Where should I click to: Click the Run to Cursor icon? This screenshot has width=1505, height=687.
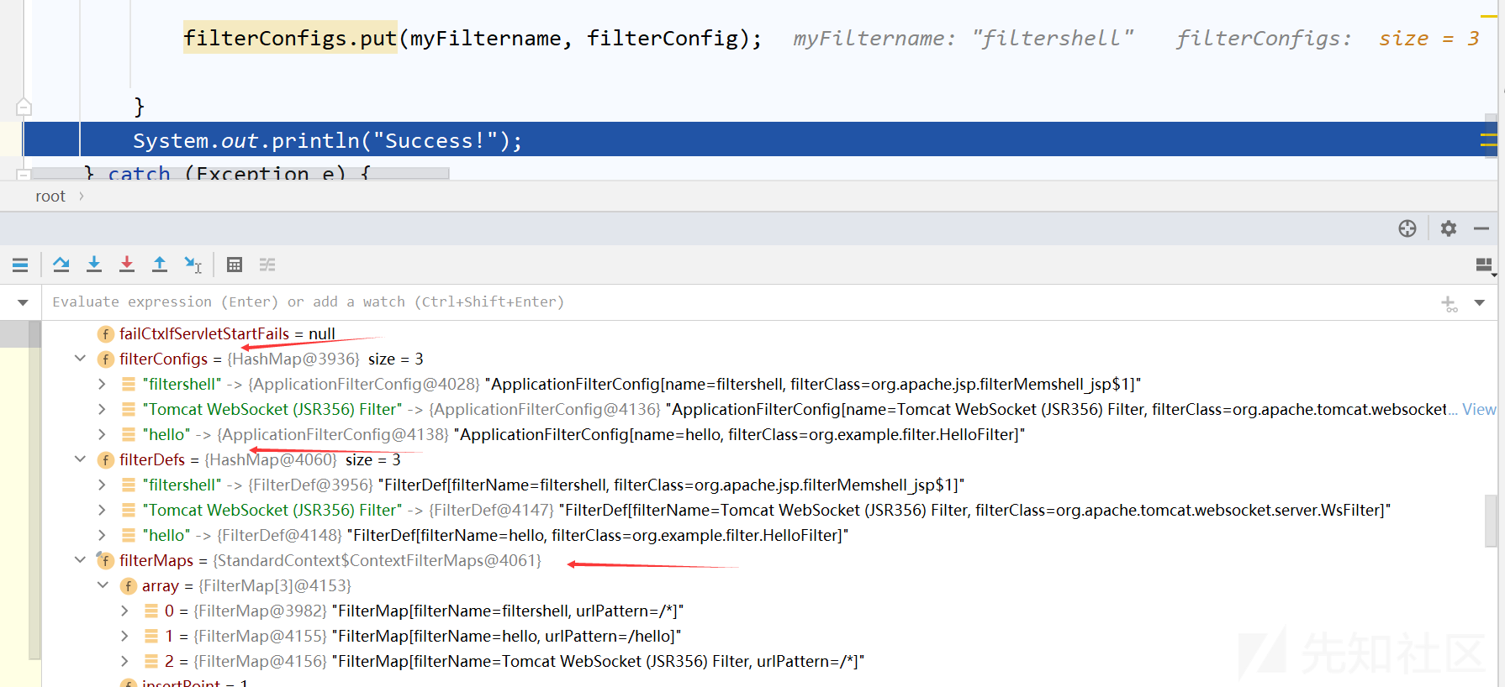pyautogui.click(x=193, y=265)
